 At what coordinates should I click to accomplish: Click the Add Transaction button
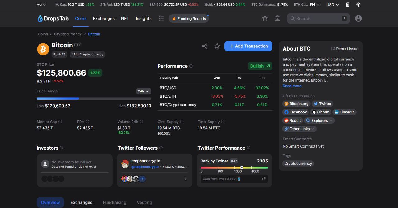(x=248, y=46)
